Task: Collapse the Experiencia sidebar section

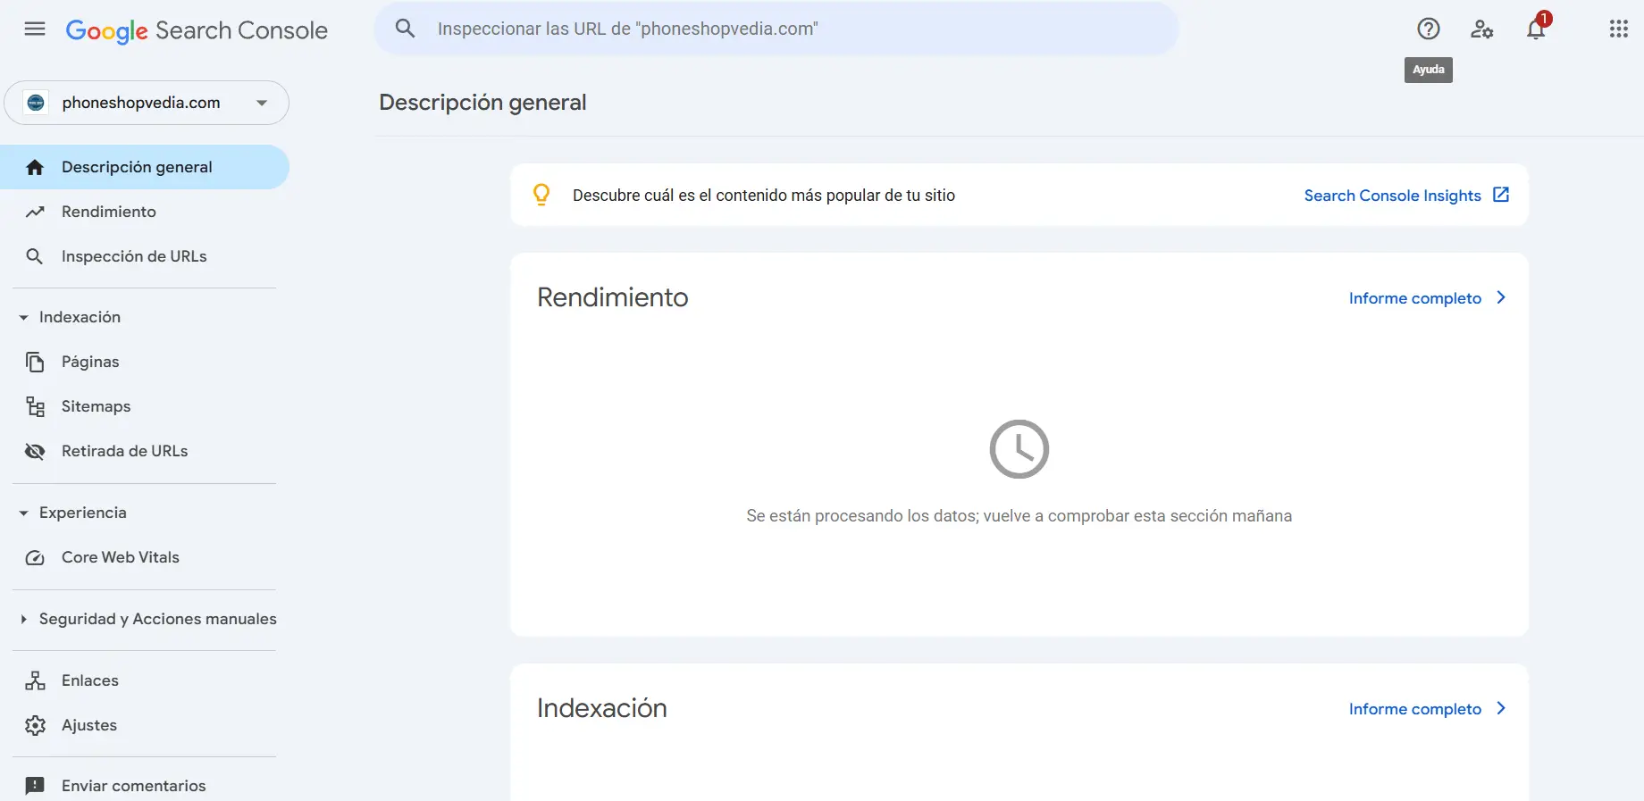Action: tap(23, 513)
